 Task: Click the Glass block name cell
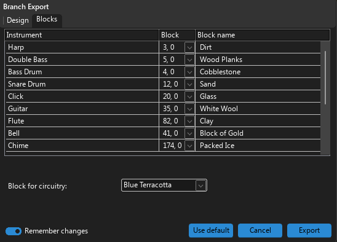pyautogui.click(x=258, y=96)
